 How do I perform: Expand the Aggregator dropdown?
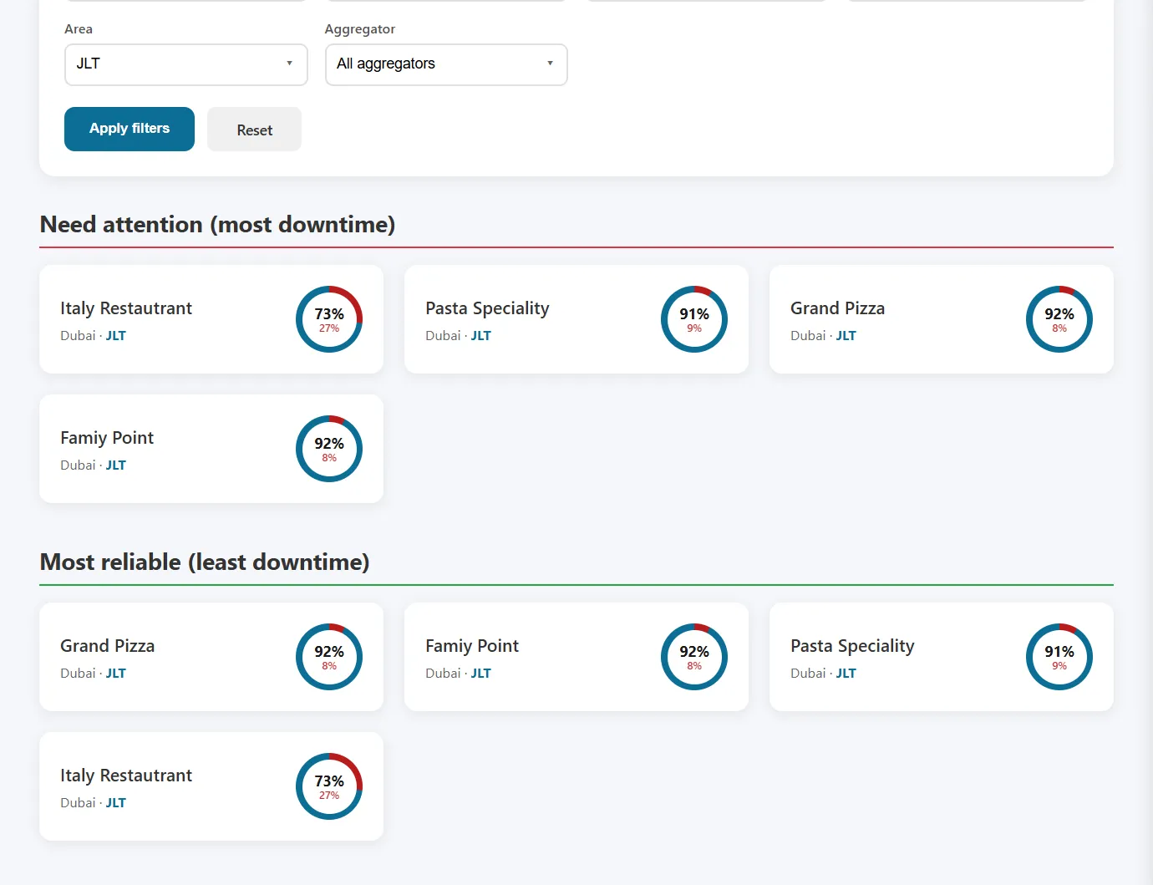(445, 64)
